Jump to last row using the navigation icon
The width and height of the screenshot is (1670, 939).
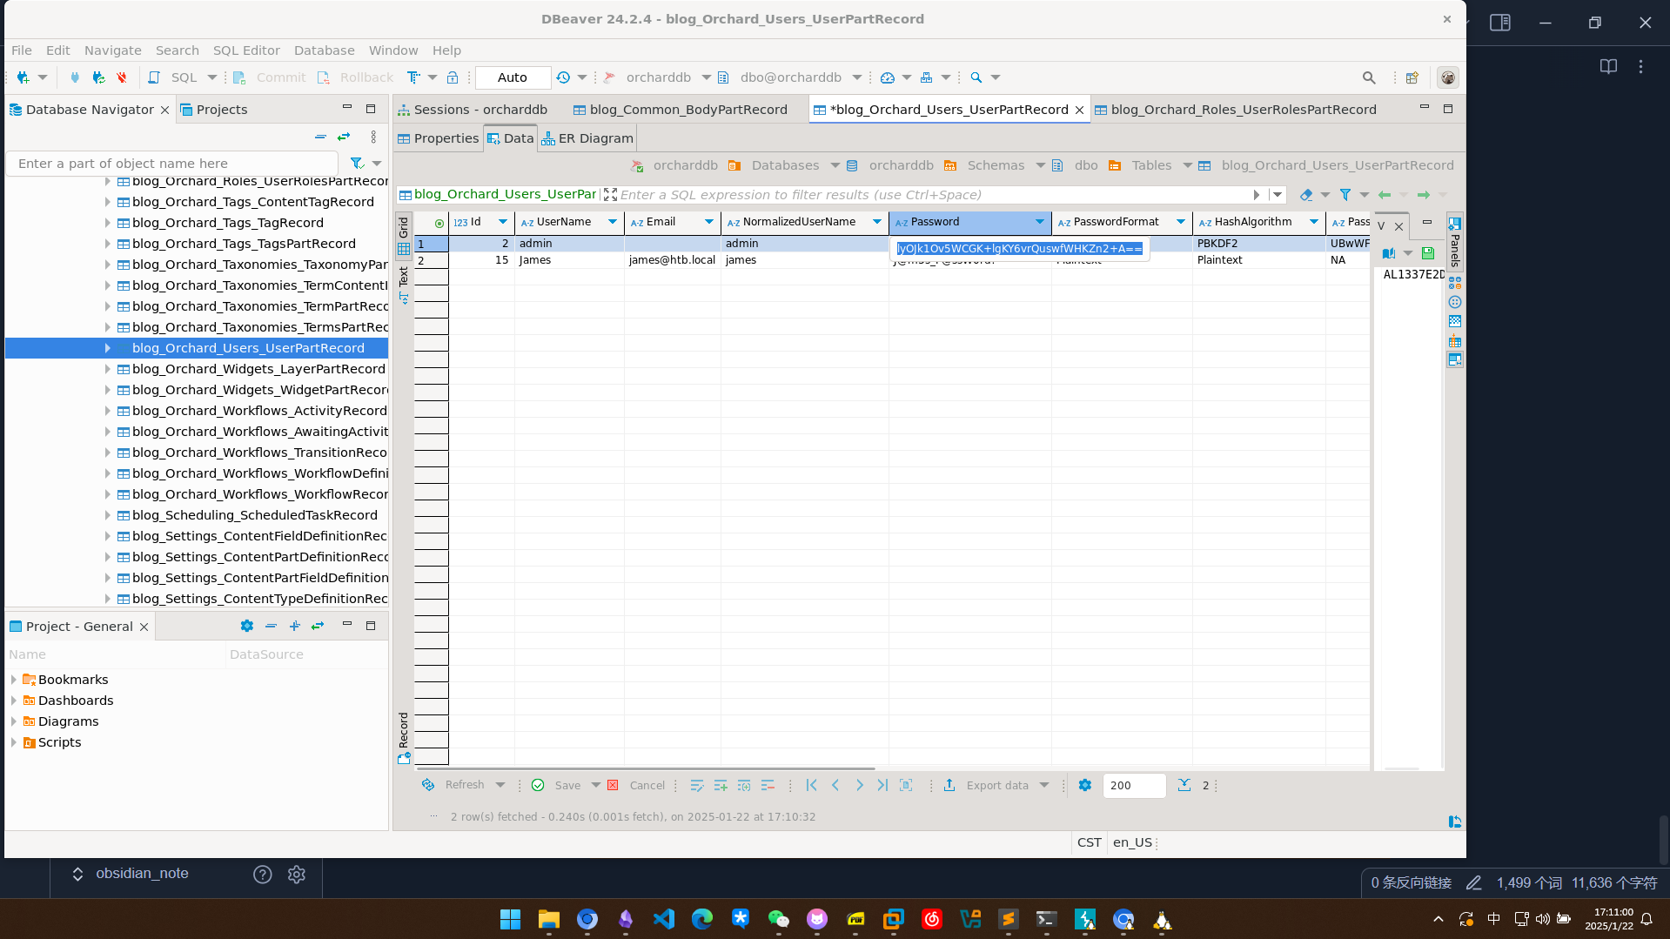tap(882, 785)
